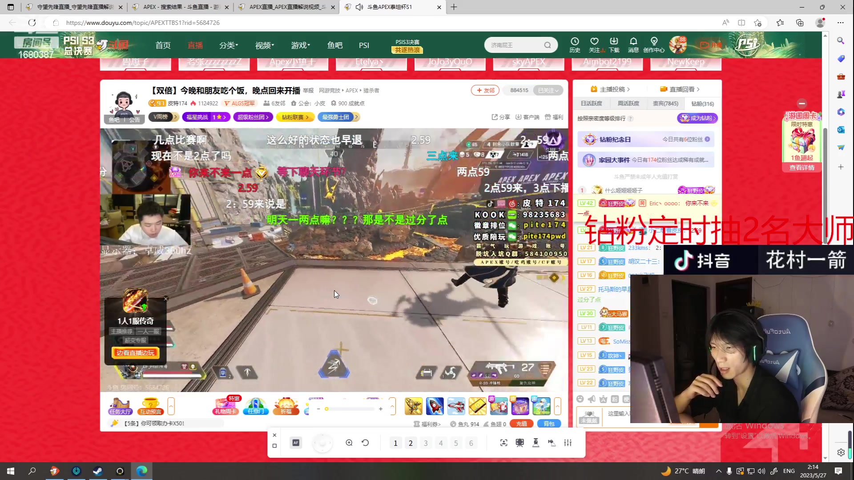Switch to 周活跃度 tab
This screenshot has width=854, height=480.
[628, 104]
